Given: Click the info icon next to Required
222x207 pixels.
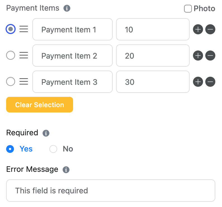Looking at the screenshot, I should click(46, 133).
